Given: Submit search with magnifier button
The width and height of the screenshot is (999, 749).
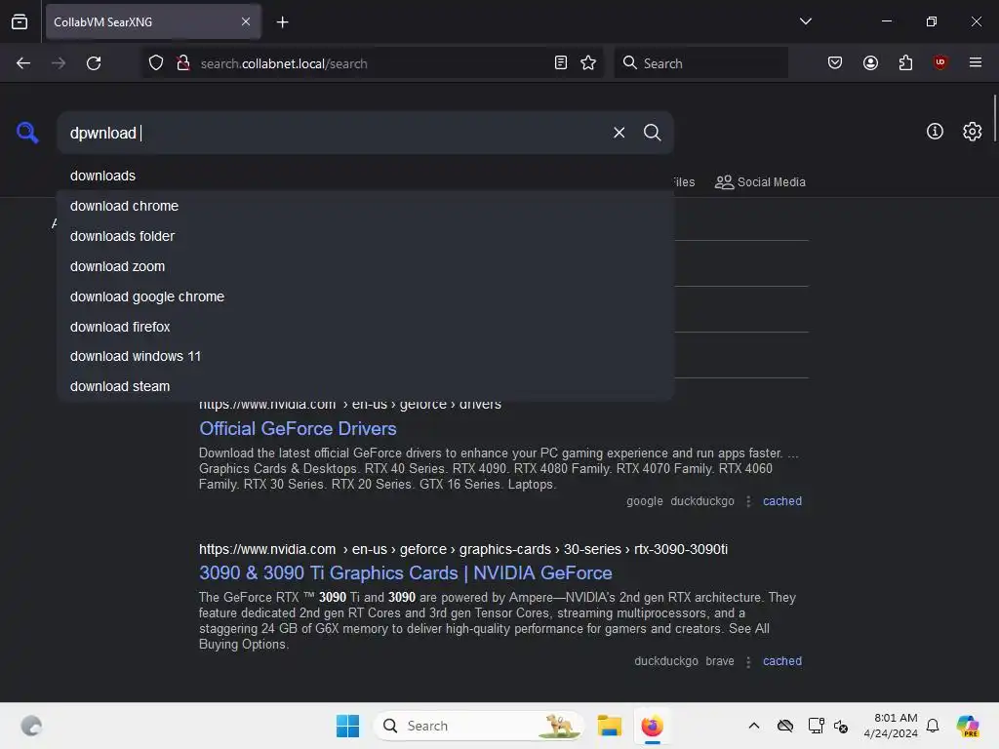Looking at the screenshot, I should (x=653, y=133).
